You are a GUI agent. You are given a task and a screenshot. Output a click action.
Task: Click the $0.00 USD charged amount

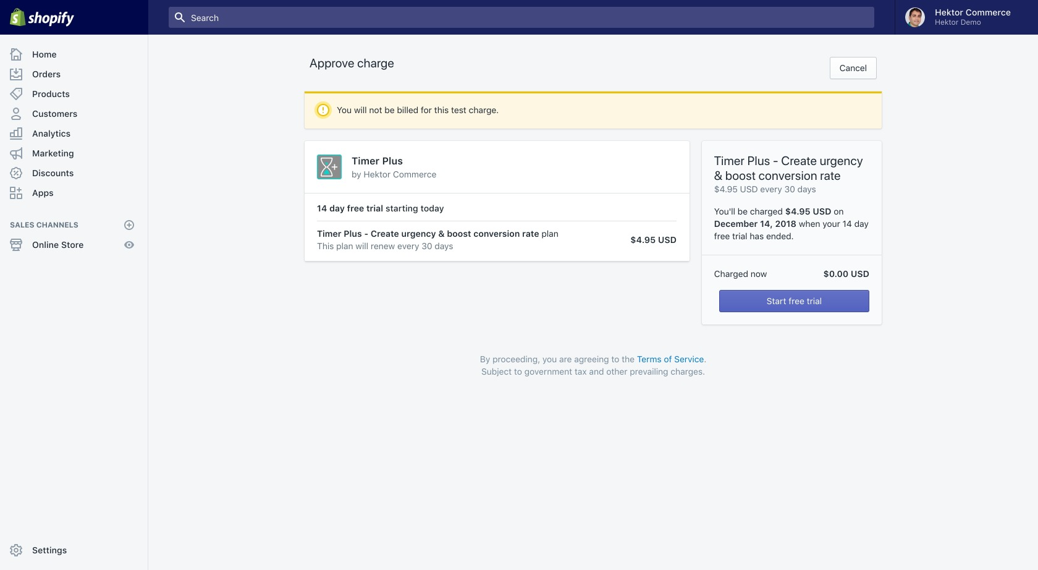tap(846, 274)
